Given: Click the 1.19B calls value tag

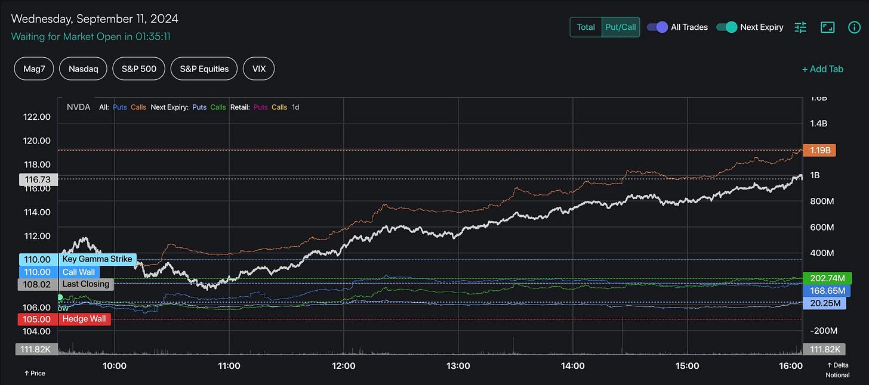Looking at the screenshot, I should coord(819,150).
